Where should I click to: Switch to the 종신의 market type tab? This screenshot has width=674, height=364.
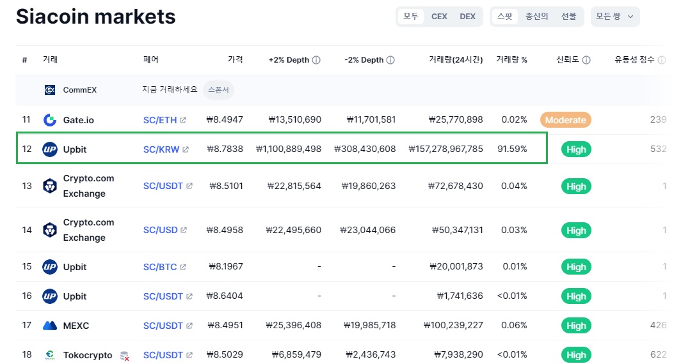point(537,17)
